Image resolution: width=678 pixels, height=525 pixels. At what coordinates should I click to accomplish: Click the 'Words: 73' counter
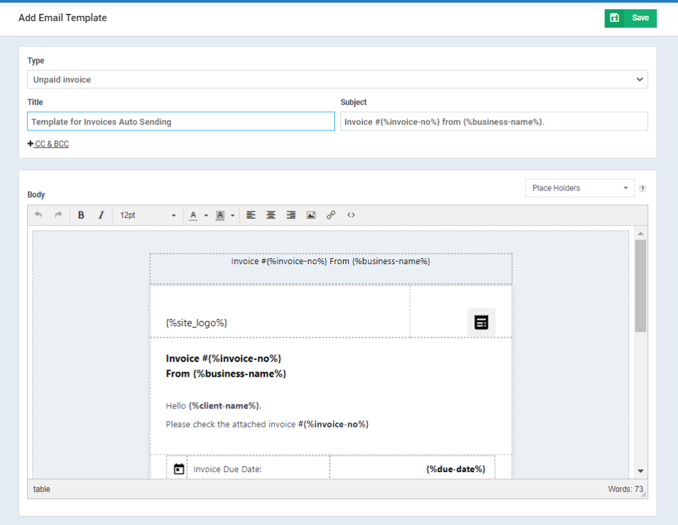[625, 489]
